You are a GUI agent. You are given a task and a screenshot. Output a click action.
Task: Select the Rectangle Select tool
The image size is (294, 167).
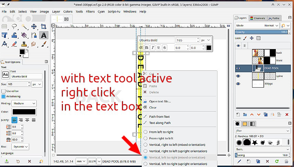click(4, 27)
